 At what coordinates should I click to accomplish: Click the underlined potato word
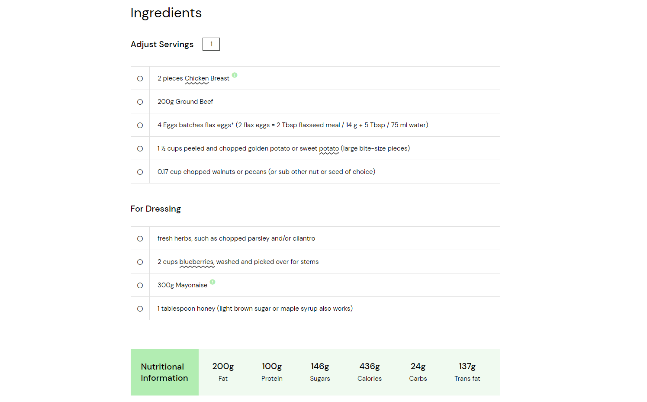[x=329, y=148]
